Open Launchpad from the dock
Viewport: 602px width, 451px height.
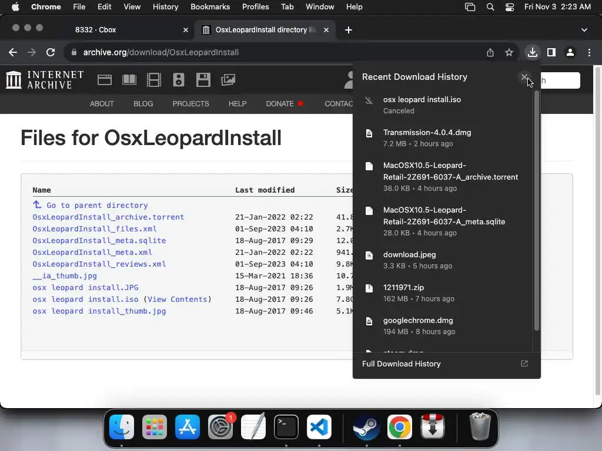(x=155, y=427)
